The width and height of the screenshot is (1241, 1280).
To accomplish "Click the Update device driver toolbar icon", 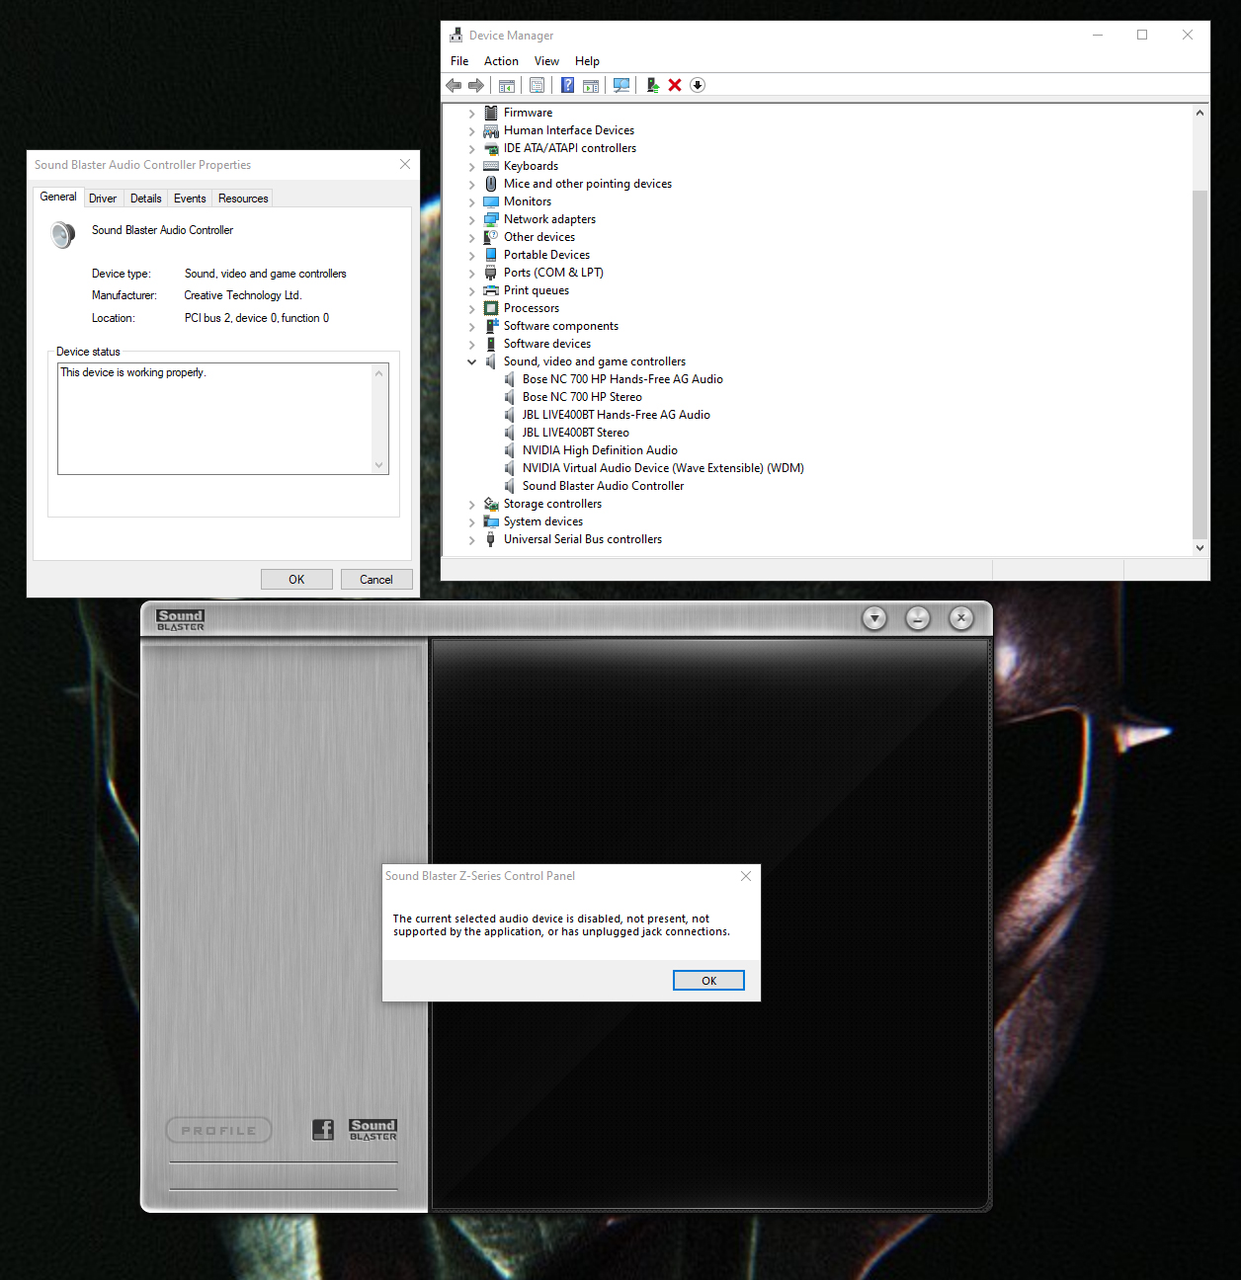I will [x=652, y=85].
